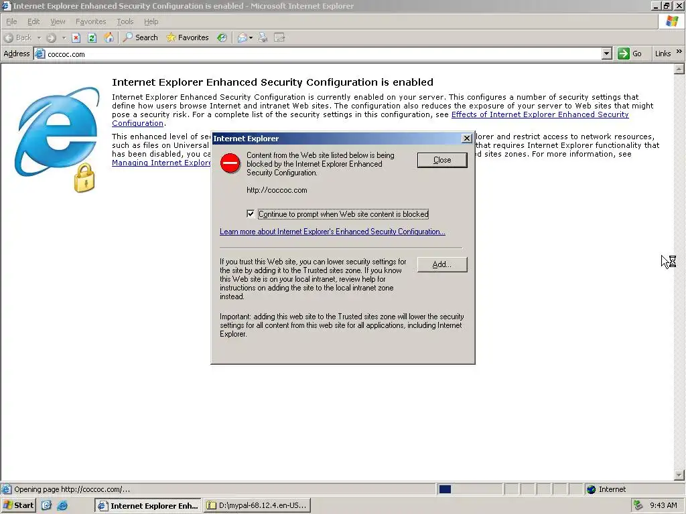Click the Refresh page icon
This screenshot has height=514, width=686.
coord(92,37)
